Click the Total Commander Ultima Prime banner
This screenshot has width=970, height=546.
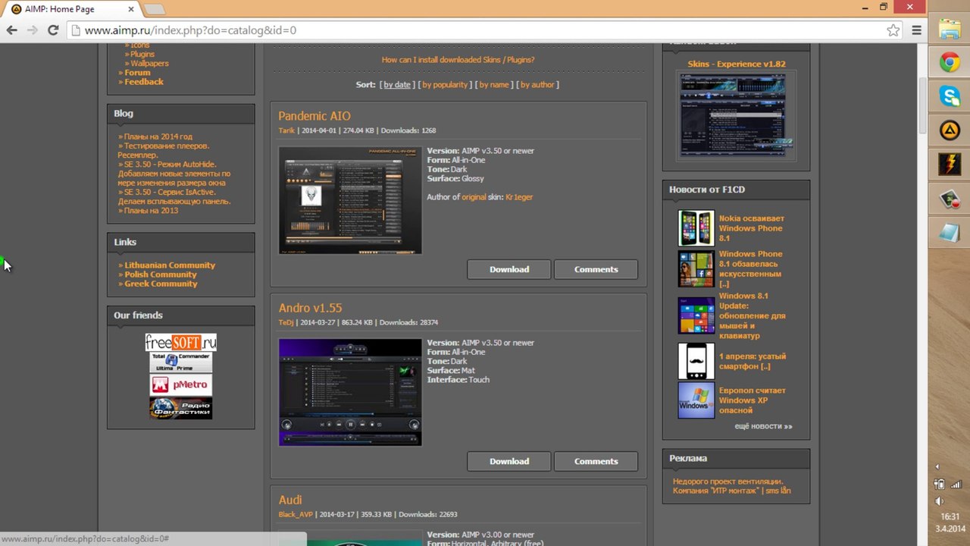click(180, 362)
